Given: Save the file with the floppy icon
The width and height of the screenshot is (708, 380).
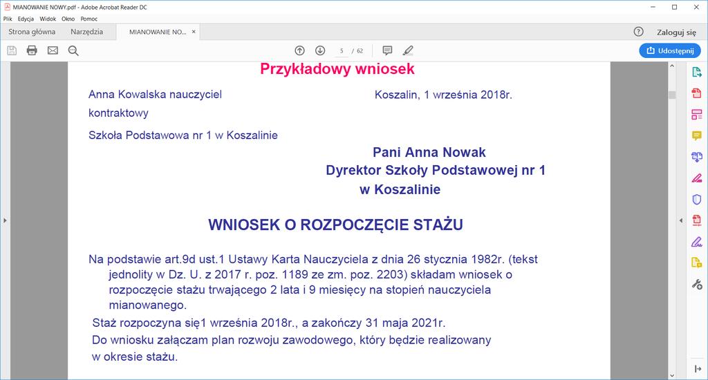Looking at the screenshot, I should (12, 50).
